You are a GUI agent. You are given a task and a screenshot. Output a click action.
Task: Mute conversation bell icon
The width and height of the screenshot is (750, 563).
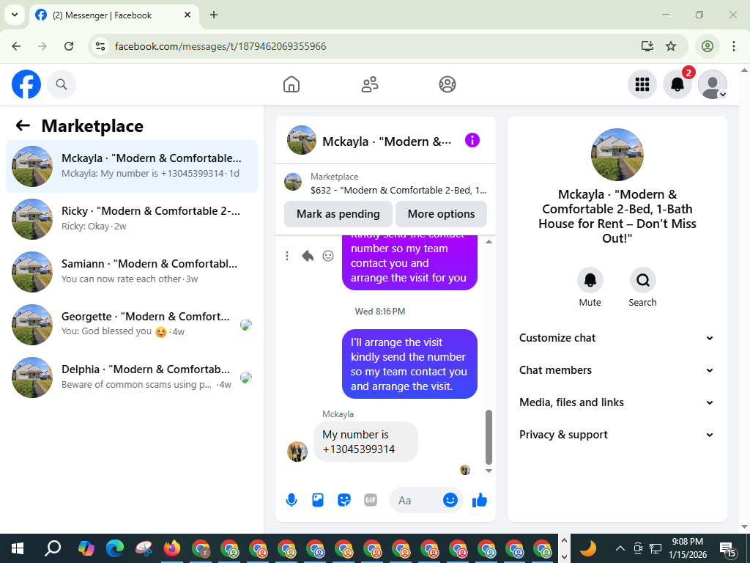(x=590, y=280)
